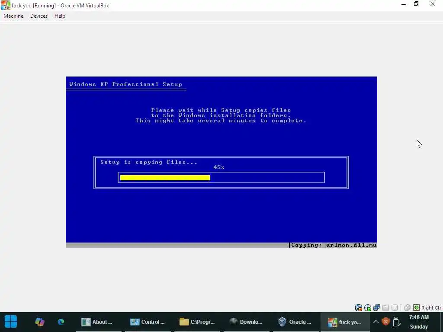Open the Windows Start menu
443x332 pixels.
coord(11,322)
